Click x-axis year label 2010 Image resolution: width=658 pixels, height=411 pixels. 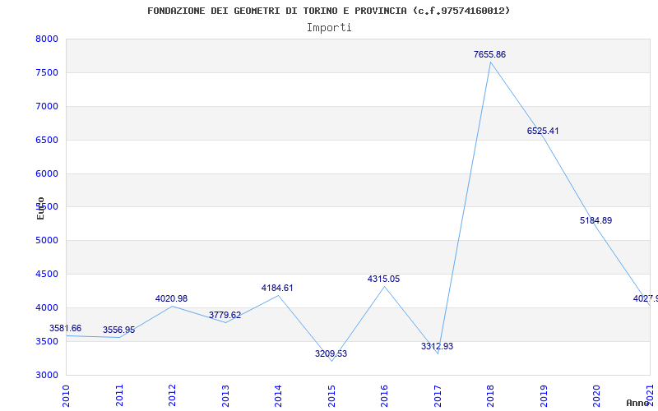66,396
